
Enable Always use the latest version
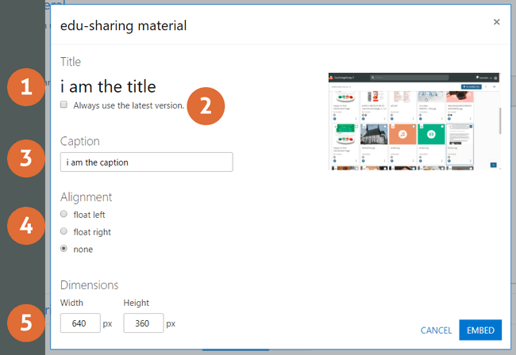[64, 105]
